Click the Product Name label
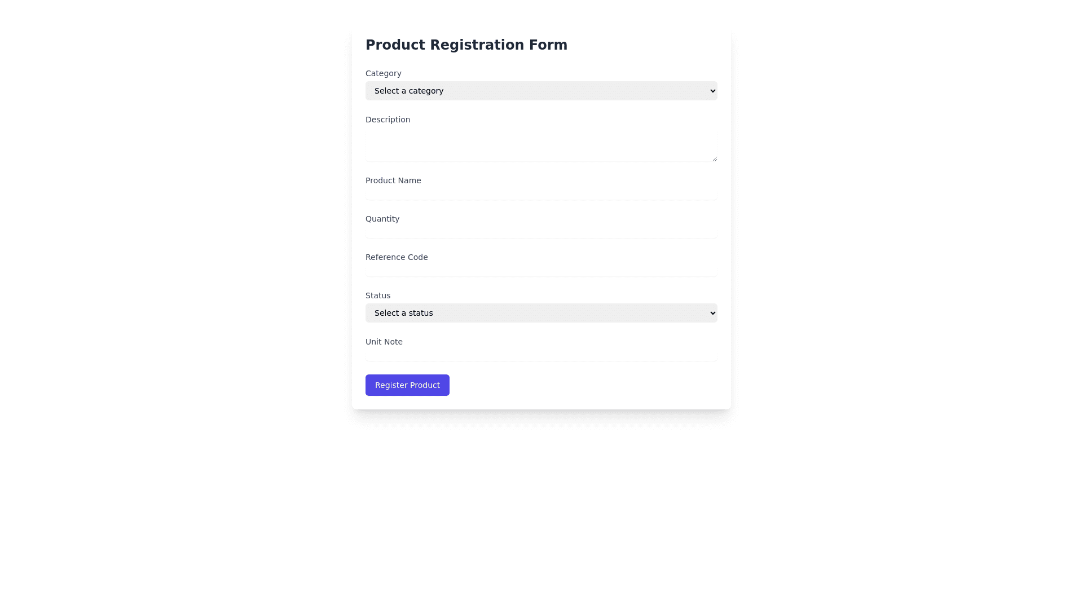The height and width of the screenshot is (609, 1083). [x=393, y=180]
